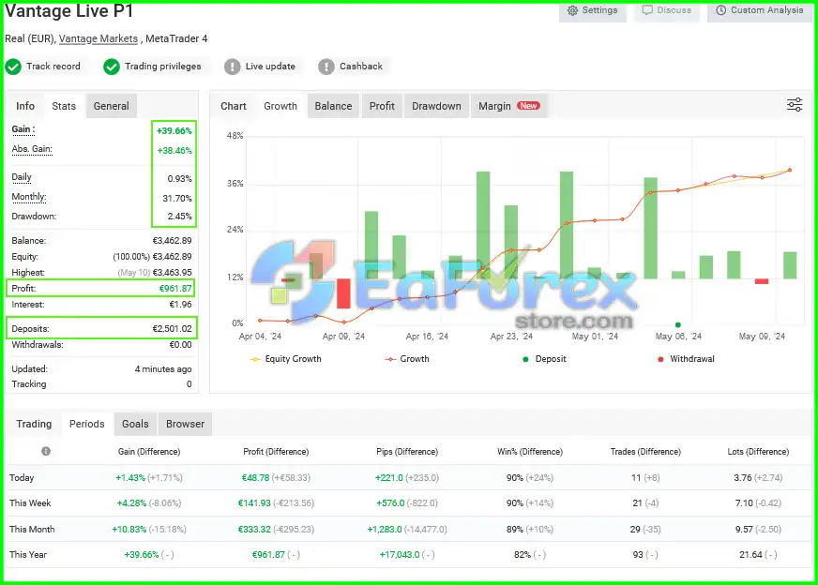Click This Year pips value +17,043.0
This screenshot has height=585, width=818.
click(399, 555)
